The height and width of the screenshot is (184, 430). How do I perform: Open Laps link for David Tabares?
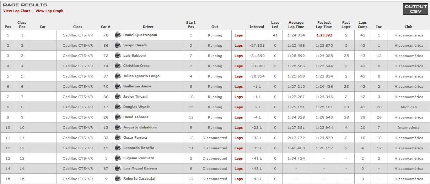(238, 117)
